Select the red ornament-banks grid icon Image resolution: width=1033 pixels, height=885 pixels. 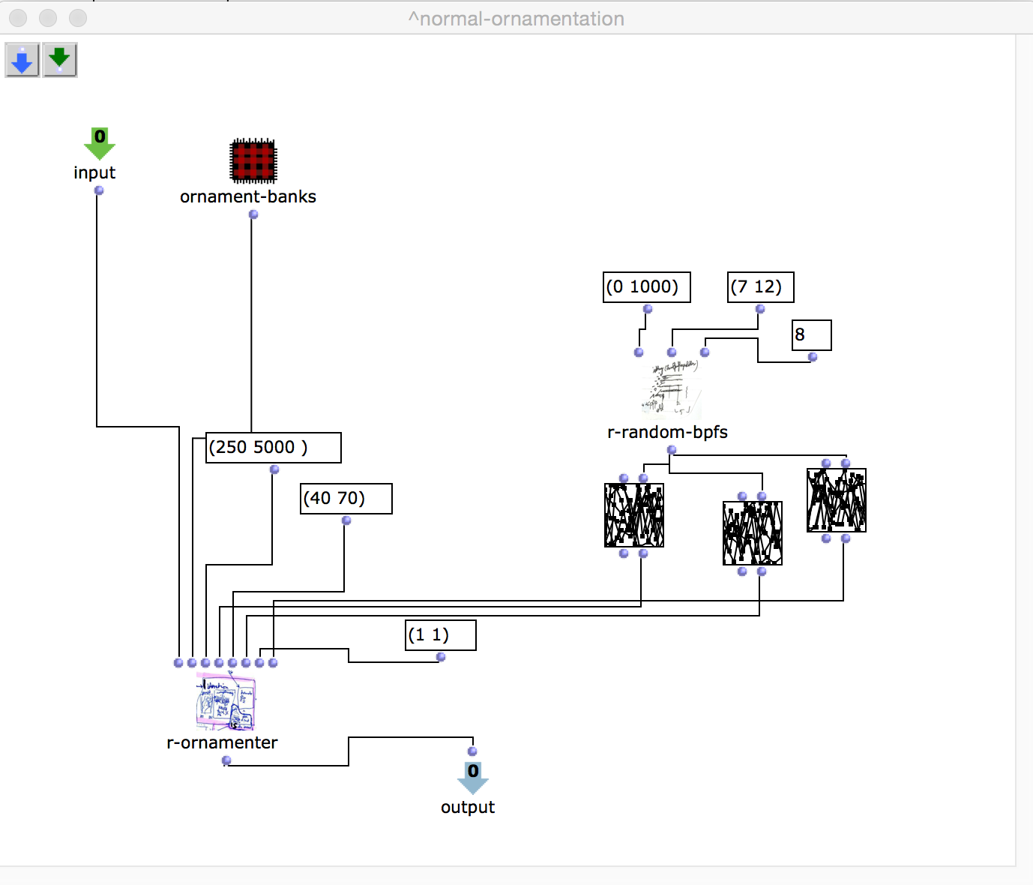pos(253,161)
